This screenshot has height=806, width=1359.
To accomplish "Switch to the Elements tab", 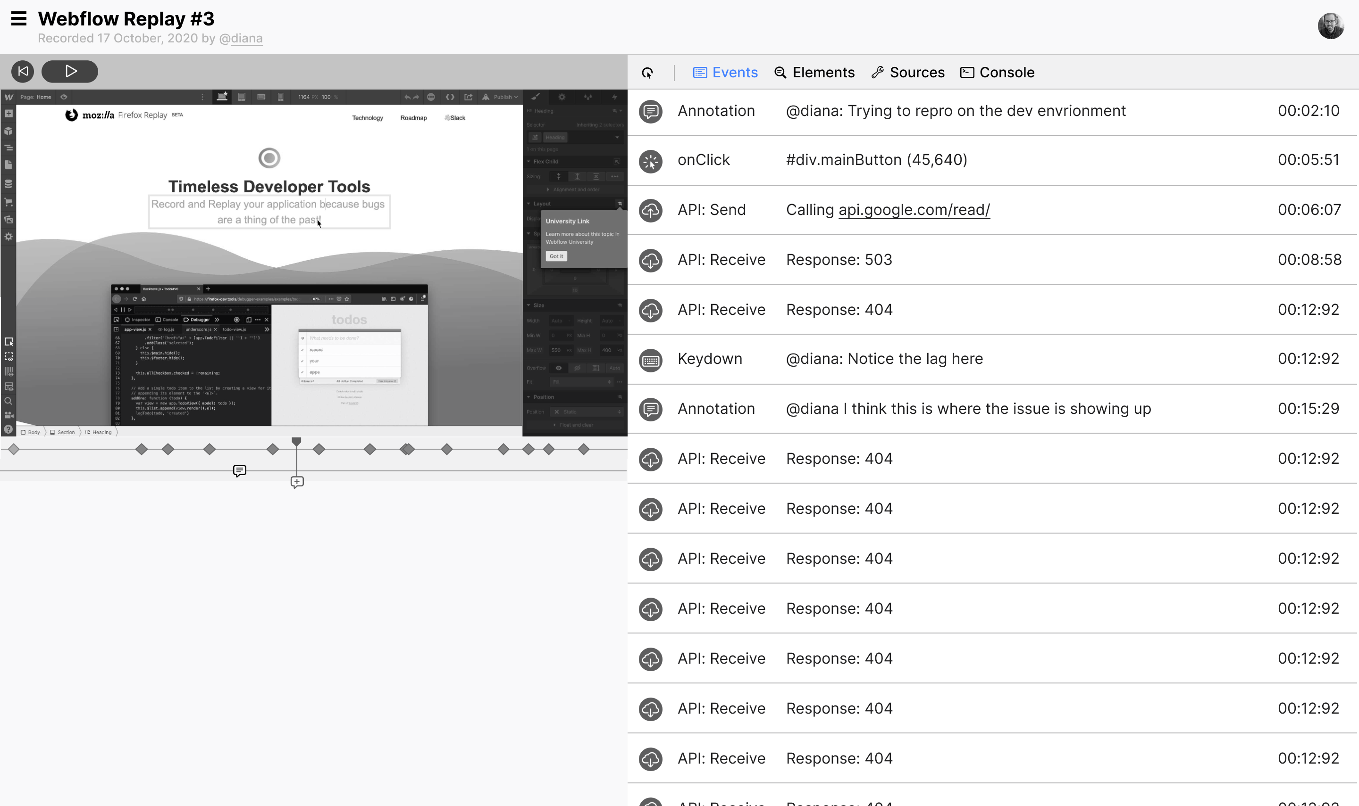I will tap(814, 72).
